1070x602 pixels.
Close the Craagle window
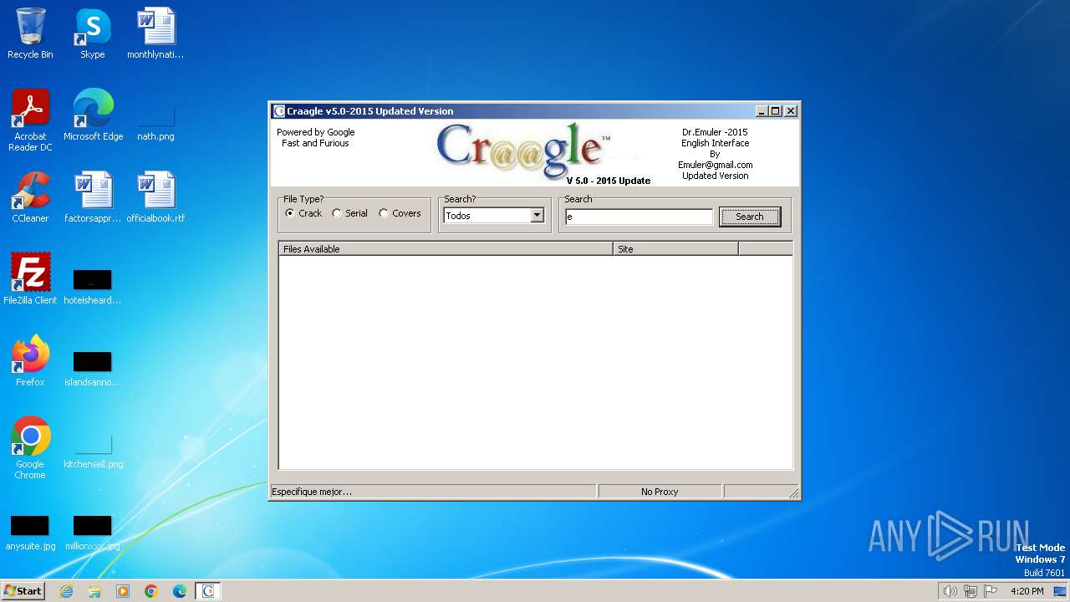(x=791, y=111)
